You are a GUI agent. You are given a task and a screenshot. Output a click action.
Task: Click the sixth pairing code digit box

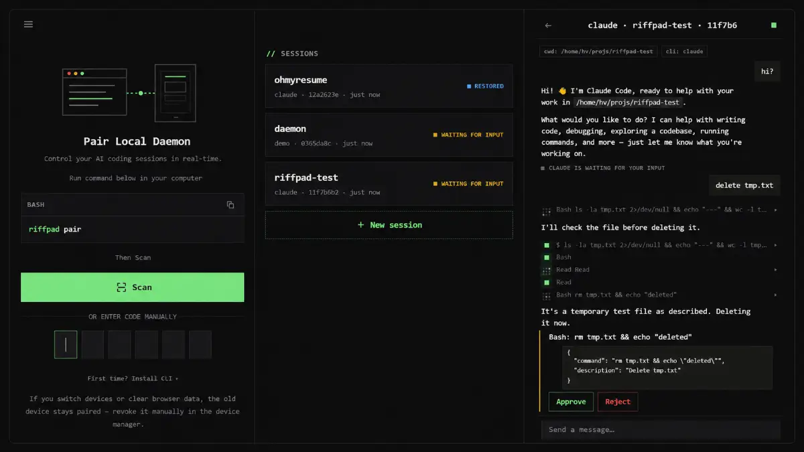[x=200, y=345]
